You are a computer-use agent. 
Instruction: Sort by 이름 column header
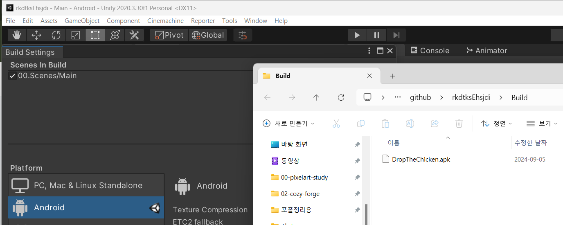tap(393, 143)
